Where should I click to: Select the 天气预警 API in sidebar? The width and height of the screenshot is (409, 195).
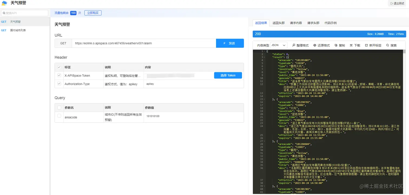25,22
